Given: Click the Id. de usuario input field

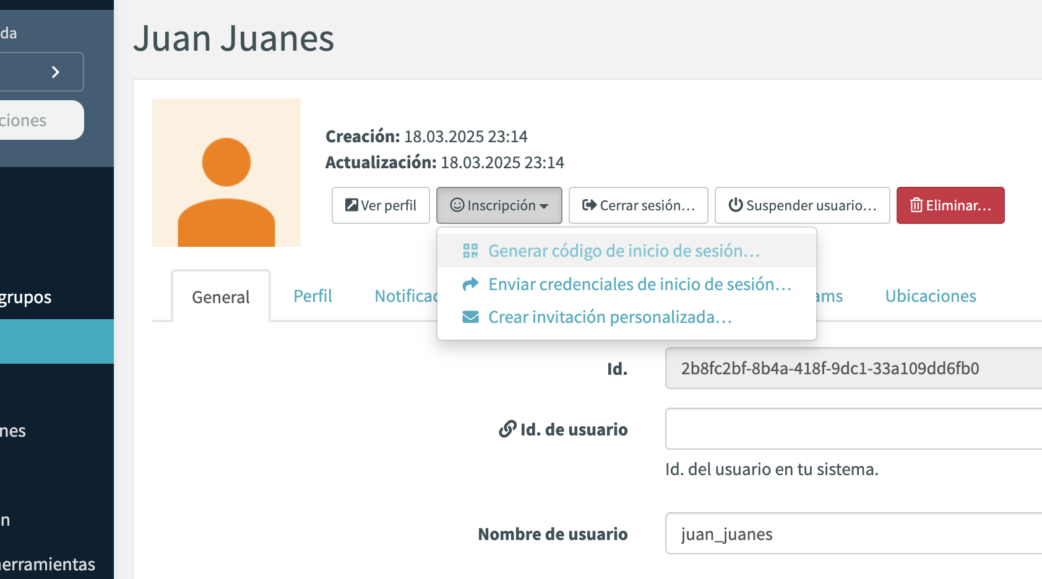Looking at the screenshot, I should click(853, 429).
